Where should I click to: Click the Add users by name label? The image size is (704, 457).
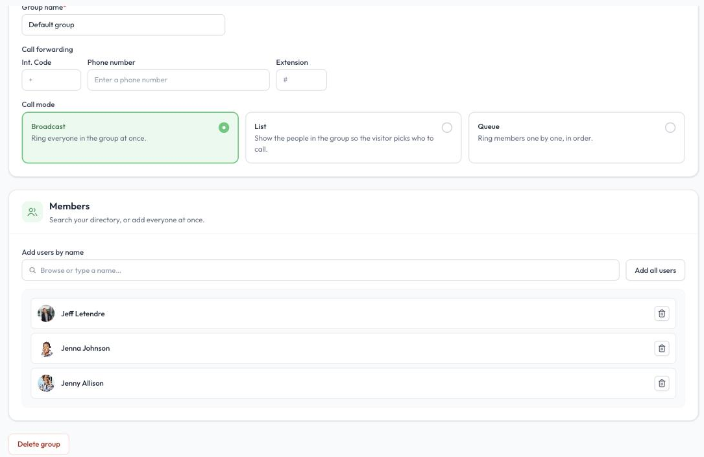point(53,253)
